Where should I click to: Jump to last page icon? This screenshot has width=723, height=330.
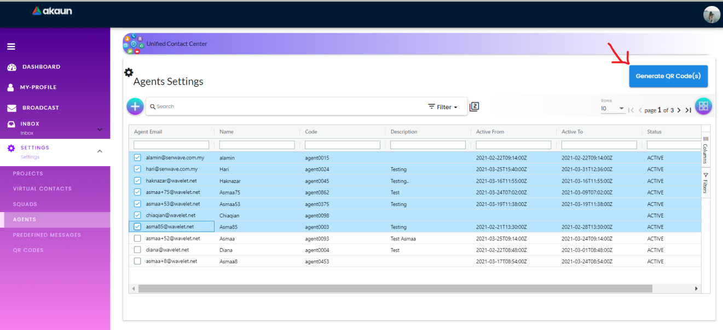coord(688,110)
